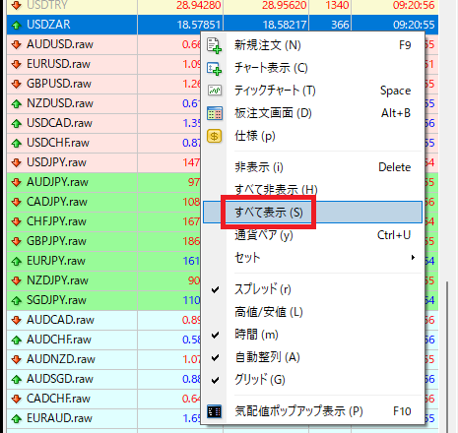Viewport: 458px width, 433px height.
Task: Click the red down arrow beside AUDNZD.raw
Action: click(17, 359)
